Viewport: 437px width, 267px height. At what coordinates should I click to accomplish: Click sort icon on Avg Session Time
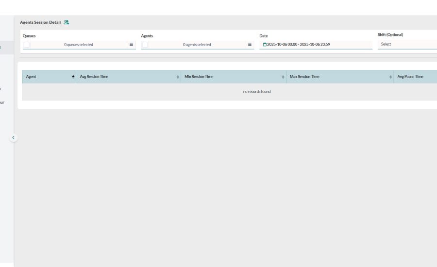178,77
